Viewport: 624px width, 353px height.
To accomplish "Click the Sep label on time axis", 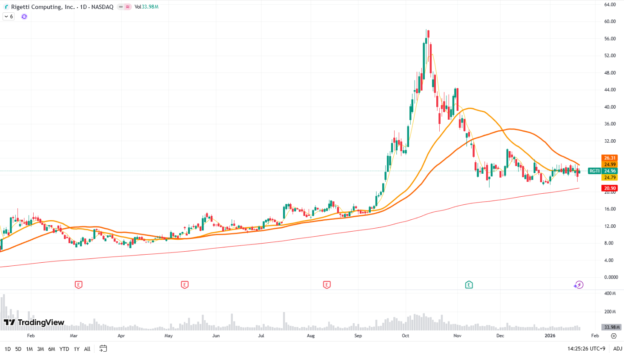I will tap(358, 336).
